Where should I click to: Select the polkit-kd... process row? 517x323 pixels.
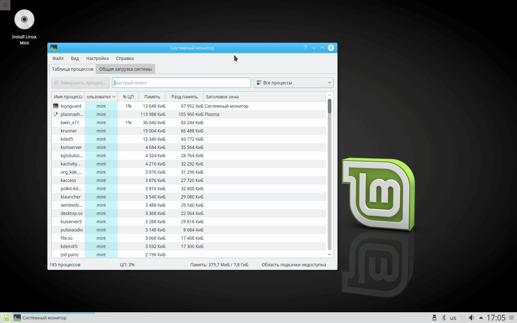[x=189, y=188]
